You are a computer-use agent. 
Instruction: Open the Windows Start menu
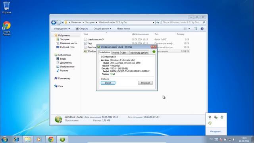[x=4, y=139]
